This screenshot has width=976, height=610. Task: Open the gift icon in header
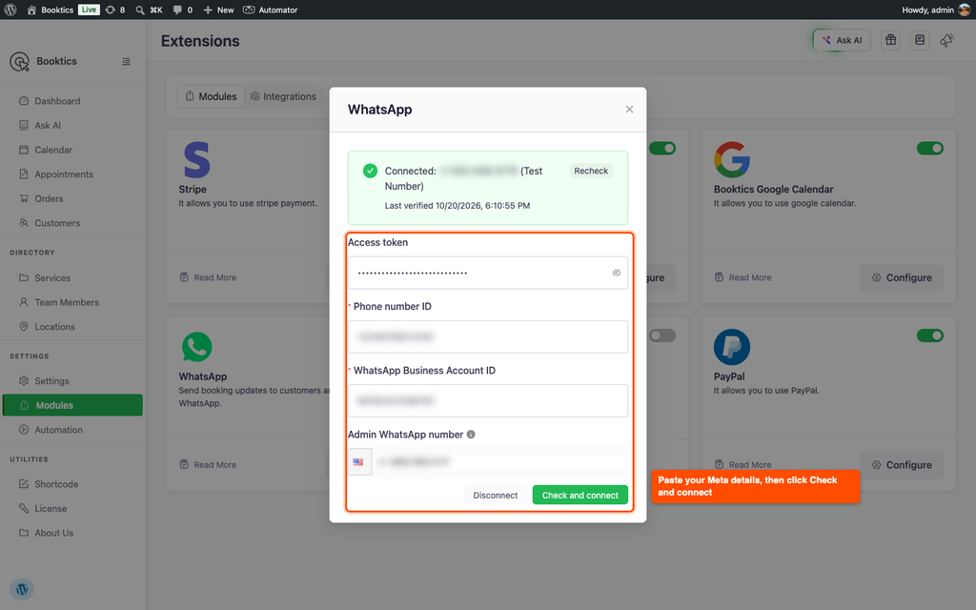(x=891, y=40)
